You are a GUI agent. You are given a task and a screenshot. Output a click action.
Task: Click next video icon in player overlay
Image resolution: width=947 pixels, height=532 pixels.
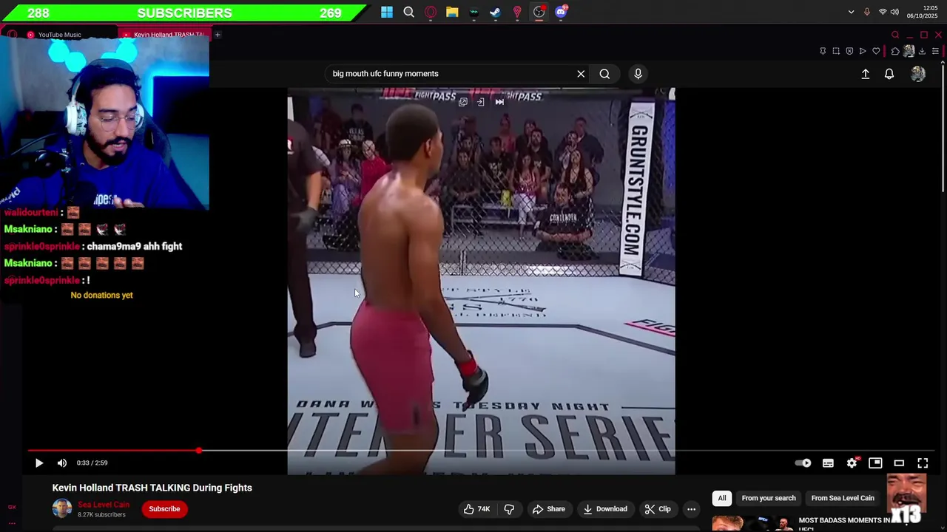pyautogui.click(x=499, y=102)
